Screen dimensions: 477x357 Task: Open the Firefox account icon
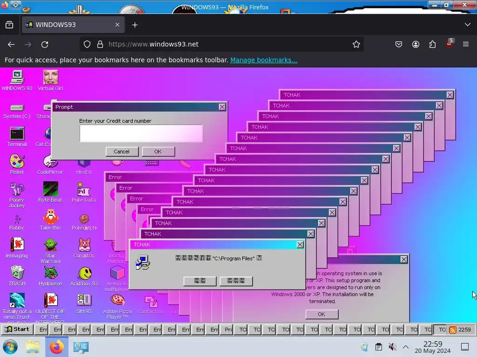[x=416, y=44]
